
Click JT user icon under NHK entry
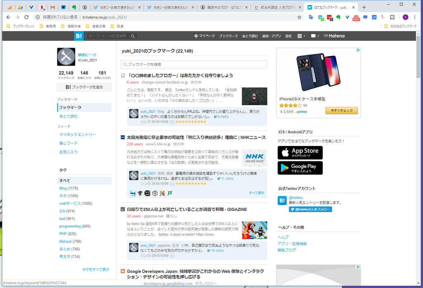170,193
